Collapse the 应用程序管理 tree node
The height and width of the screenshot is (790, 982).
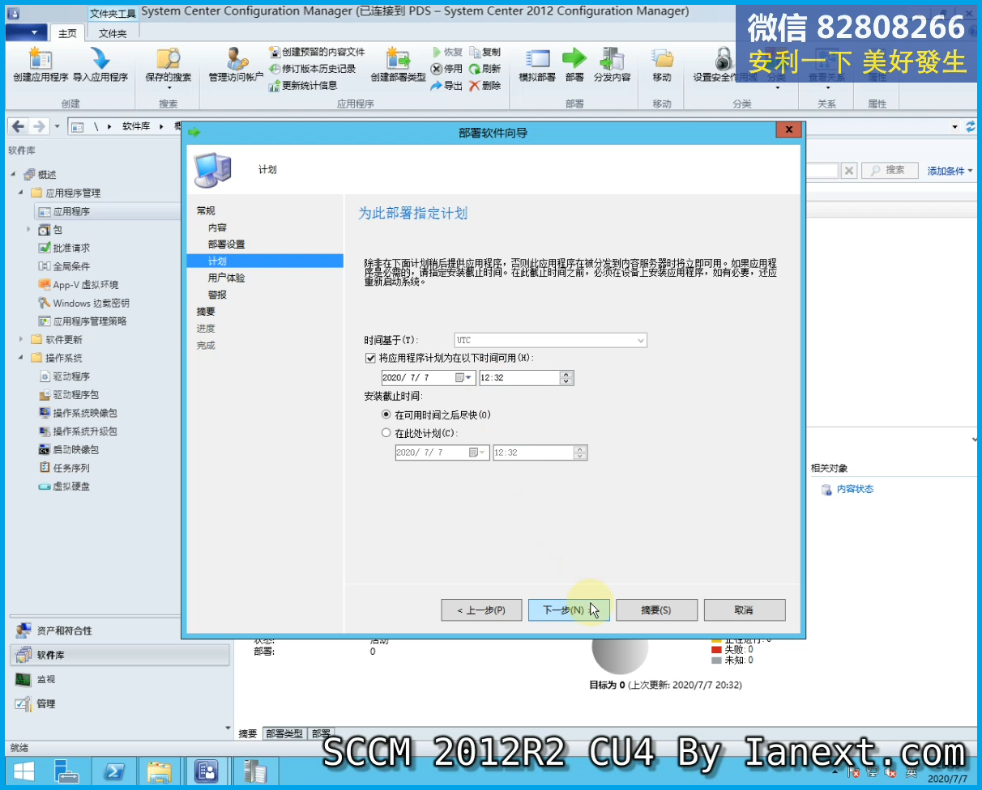pos(21,193)
